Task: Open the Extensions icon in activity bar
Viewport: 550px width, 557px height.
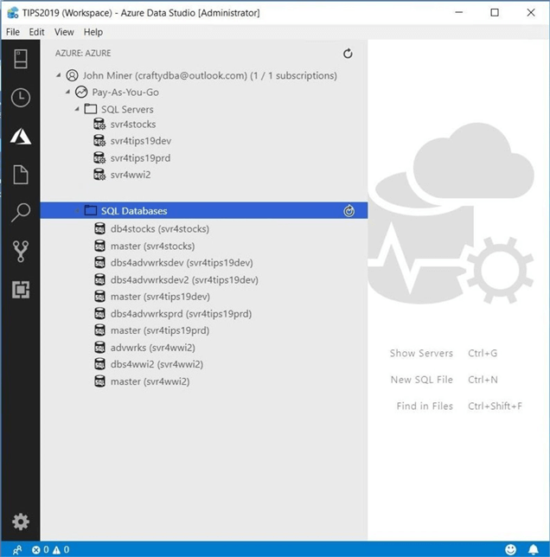Action: [x=21, y=290]
